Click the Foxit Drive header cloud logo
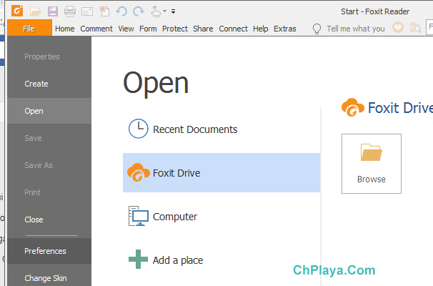433x286 pixels. [x=353, y=107]
